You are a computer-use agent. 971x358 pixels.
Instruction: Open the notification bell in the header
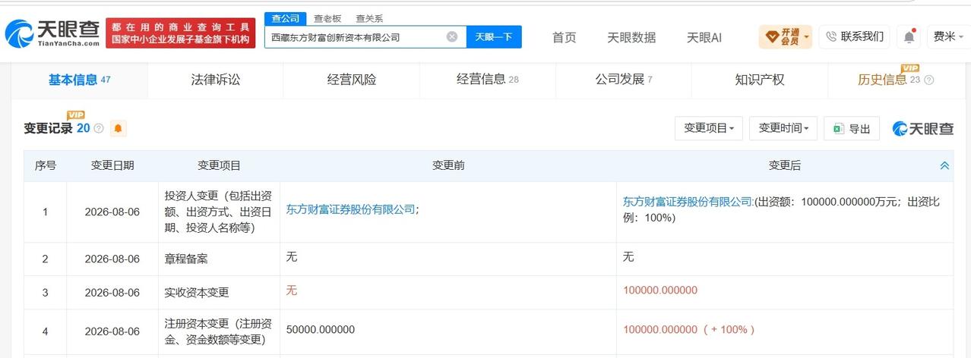(909, 36)
